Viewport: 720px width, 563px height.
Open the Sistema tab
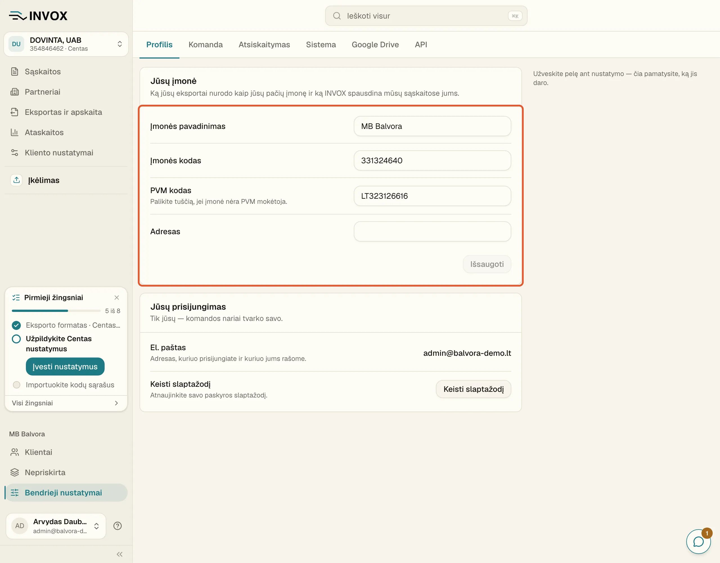click(x=321, y=44)
